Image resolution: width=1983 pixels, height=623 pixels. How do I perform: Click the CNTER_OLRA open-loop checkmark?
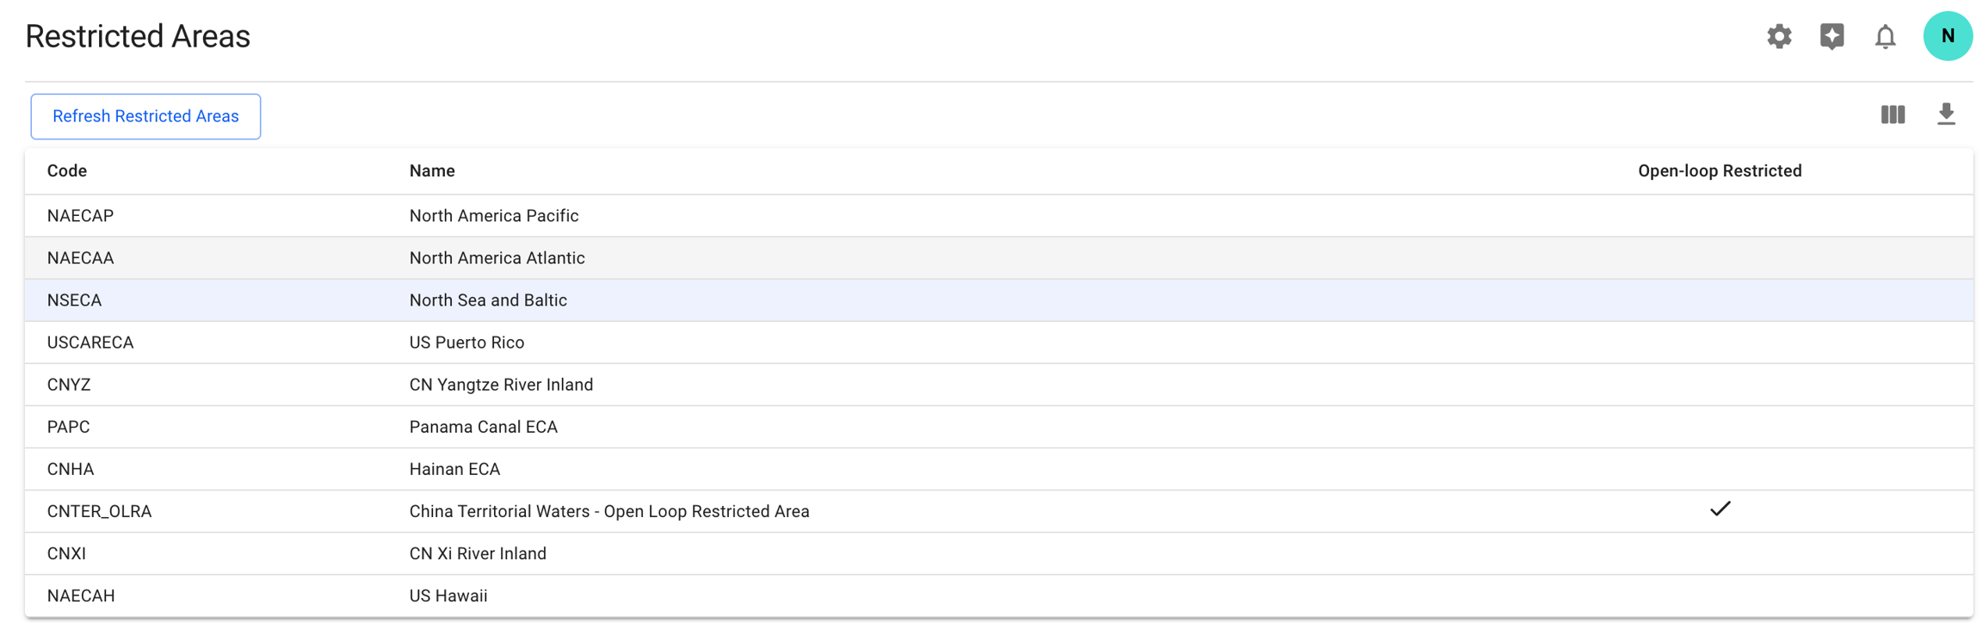1720,509
